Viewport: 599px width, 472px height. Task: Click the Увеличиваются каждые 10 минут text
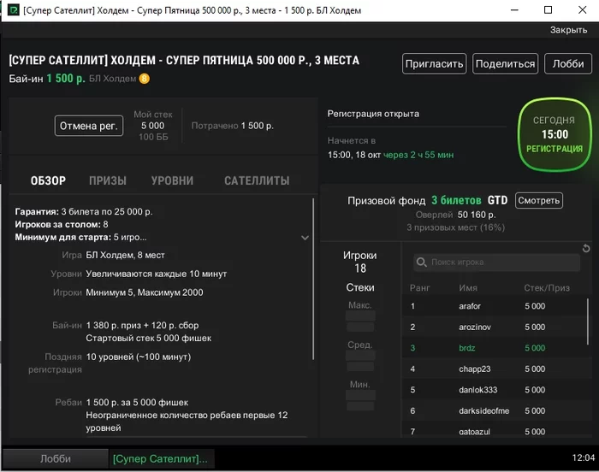157,274
